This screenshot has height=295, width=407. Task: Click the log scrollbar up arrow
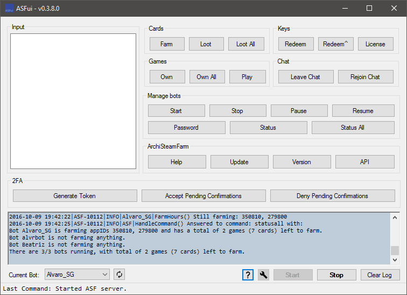point(395,217)
